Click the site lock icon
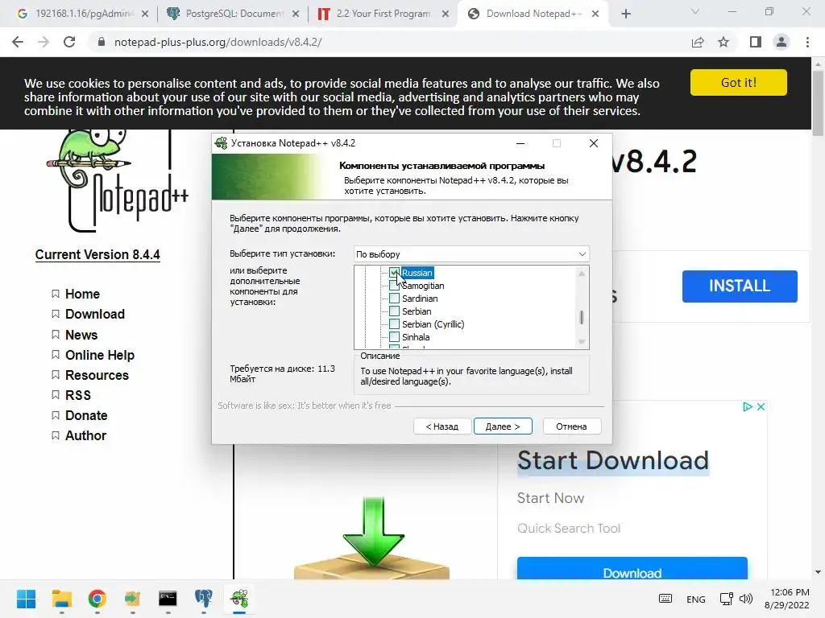The height and width of the screenshot is (618, 825). pyautogui.click(x=102, y=42)
